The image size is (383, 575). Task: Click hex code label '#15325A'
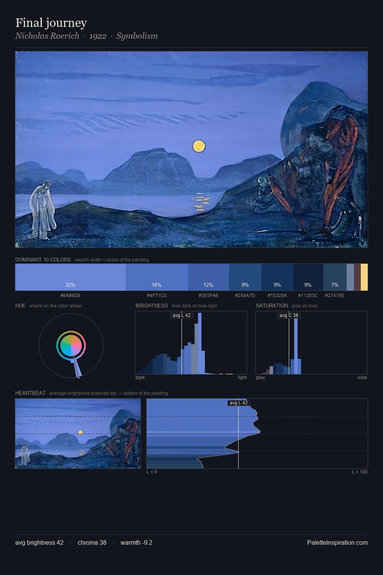coord(277,296)
